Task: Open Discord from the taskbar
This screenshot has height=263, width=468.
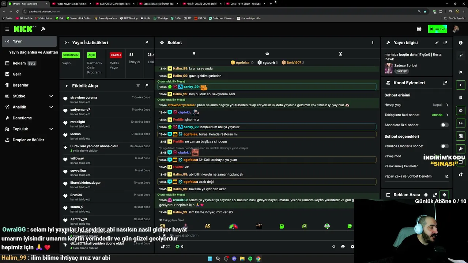Action: coord(234,259)
